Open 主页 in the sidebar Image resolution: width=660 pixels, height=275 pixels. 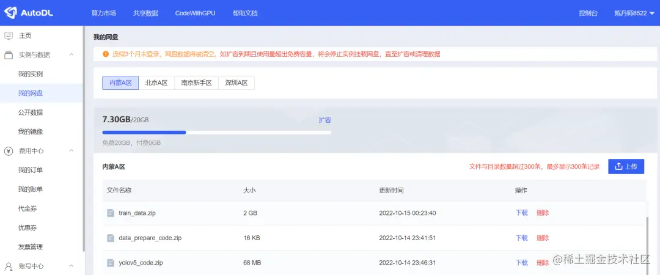click(x=25, y=36)
